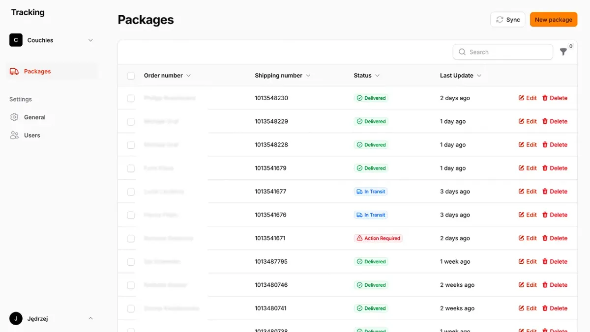This screenshot has width=590, height=332.
Task: Expand the Couchies workspace switcher chevron
Action: [90, 40]
